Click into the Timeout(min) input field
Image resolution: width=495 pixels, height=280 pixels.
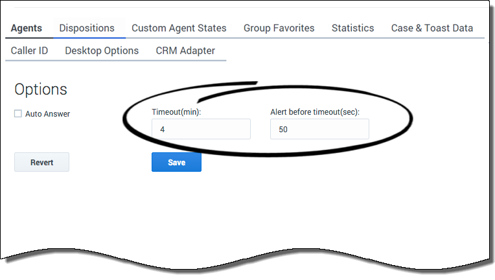(x=201, y=129)
